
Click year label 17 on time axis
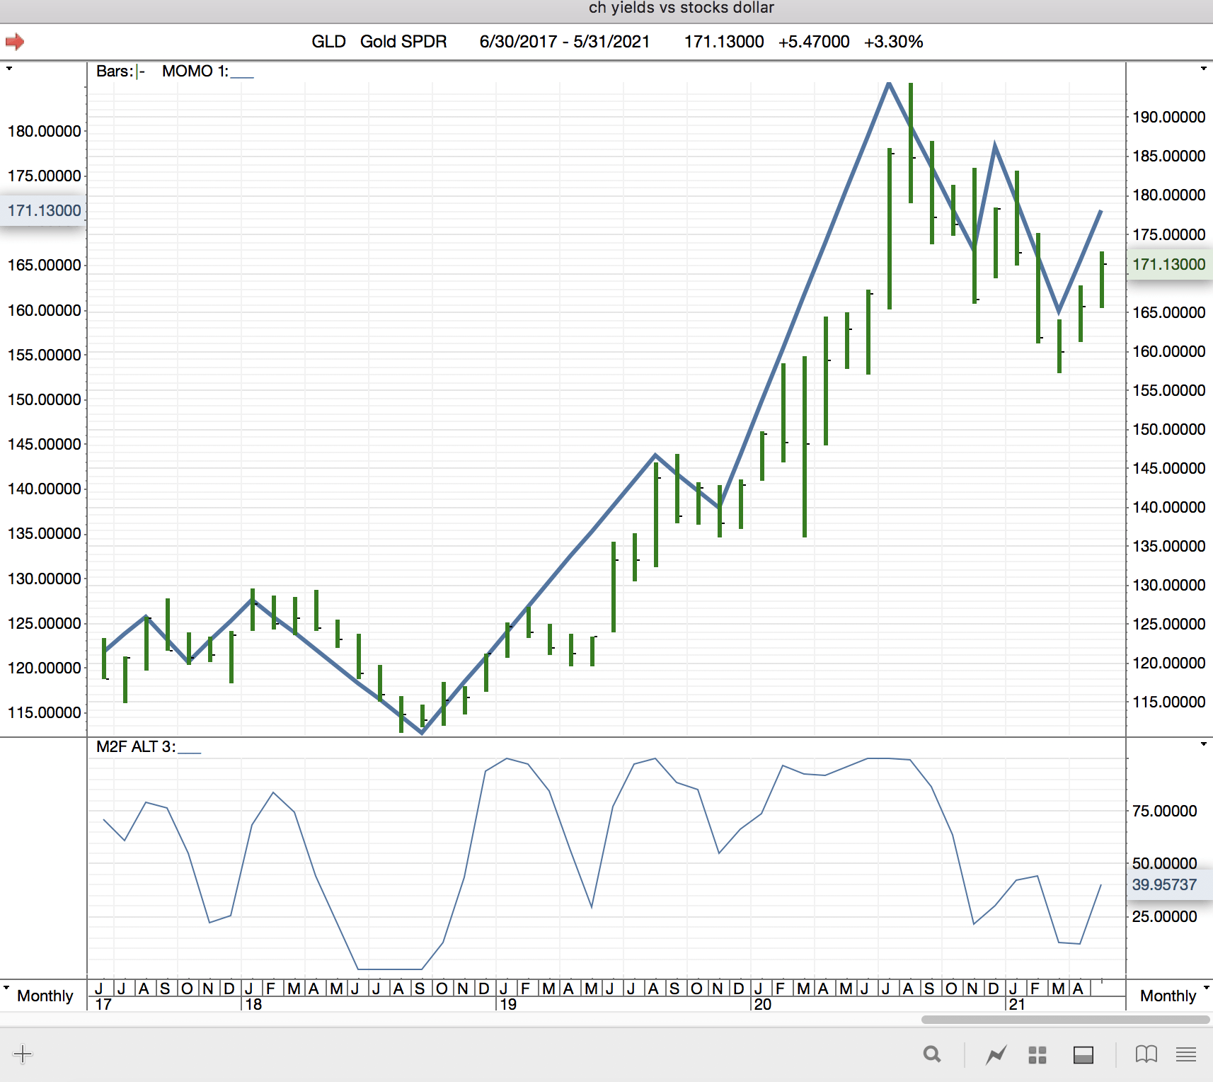(103, 1004)
